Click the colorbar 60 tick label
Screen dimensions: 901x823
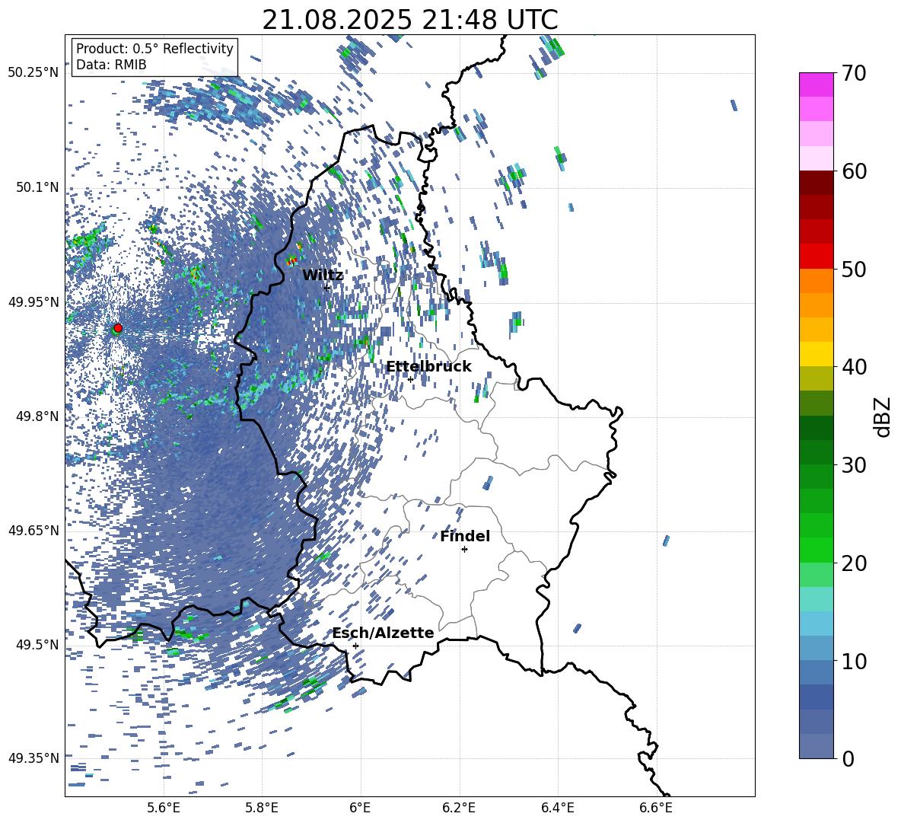(x=854, y=171)
